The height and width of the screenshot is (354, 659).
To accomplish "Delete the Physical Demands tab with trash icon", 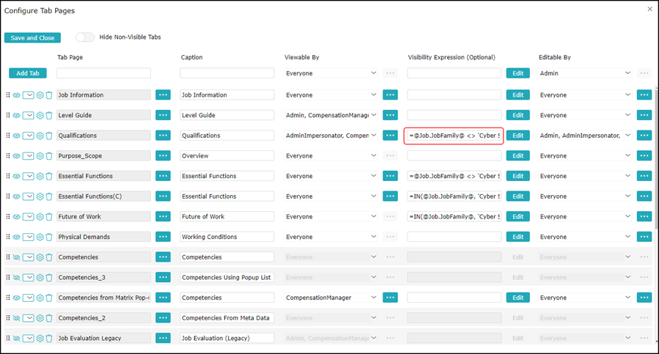I will tap(49, 237).
